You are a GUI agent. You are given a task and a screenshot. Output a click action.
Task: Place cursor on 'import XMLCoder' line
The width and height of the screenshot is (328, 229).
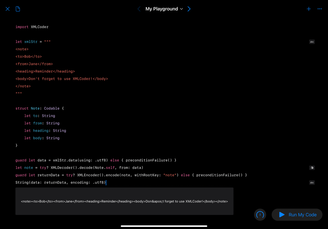[x=32, y=27]
